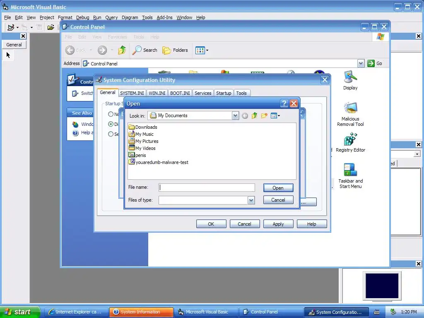The height and width of the screenshot is (318, 424).
Task: Open Taskbar and Start Menu icon
Action: 350,176
